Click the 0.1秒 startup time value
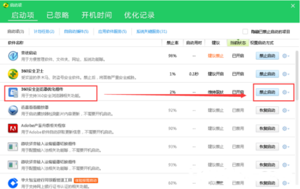 tap(194, 74)
